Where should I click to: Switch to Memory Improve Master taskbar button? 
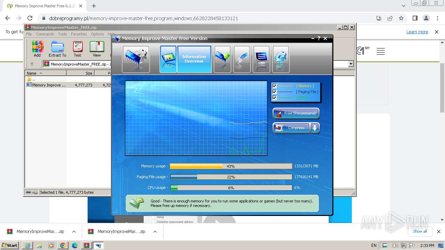pyautogui.click(x=98, y=245)
